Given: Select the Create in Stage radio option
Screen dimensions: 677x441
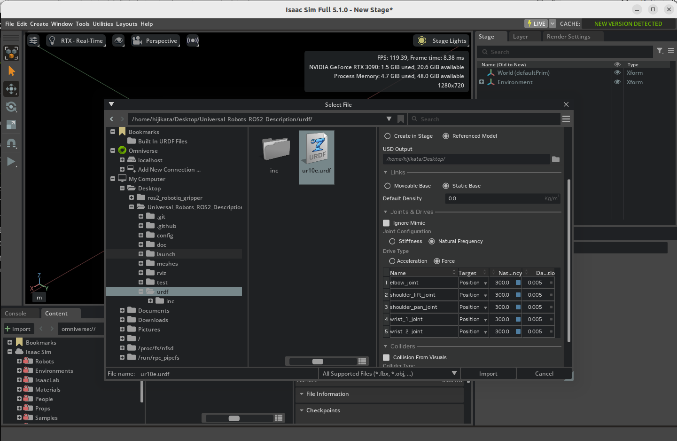Looking at the screenshot, I should [x=388, y=136].
